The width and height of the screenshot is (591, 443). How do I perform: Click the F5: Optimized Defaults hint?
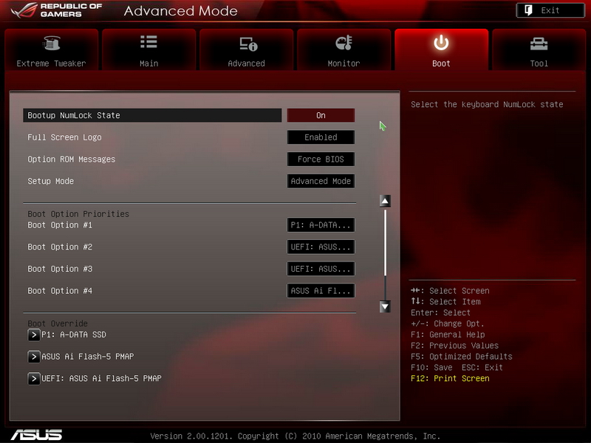point(461,357)
